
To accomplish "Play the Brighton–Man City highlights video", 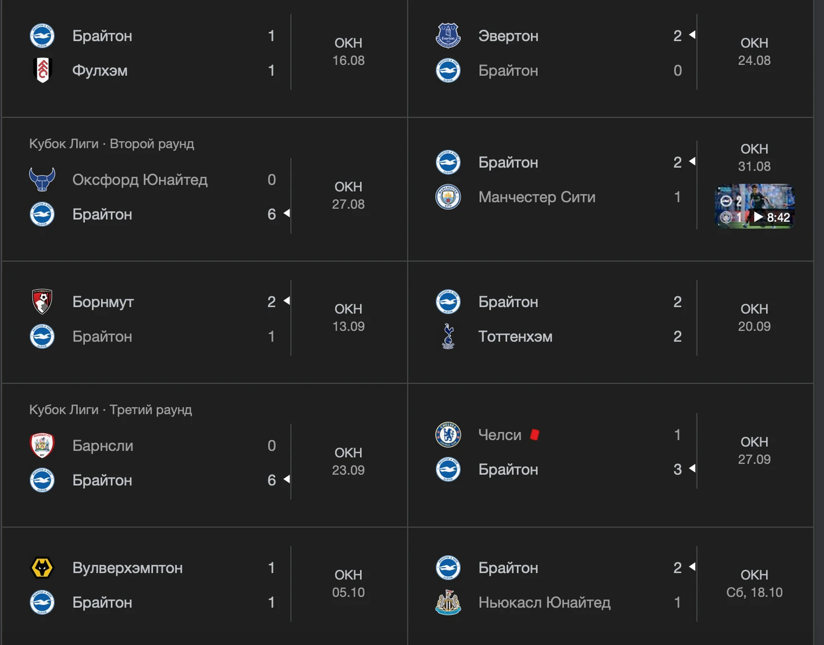I will (x=755, y=206).
